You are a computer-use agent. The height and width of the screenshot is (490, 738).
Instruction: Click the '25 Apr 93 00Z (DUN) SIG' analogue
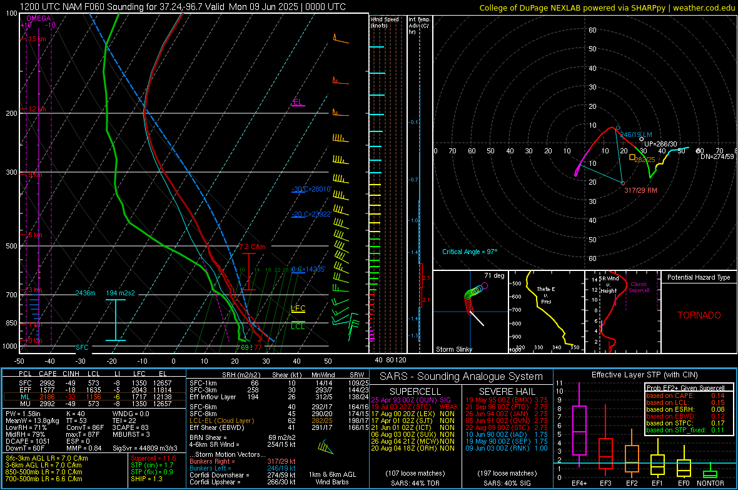(411, 400)
